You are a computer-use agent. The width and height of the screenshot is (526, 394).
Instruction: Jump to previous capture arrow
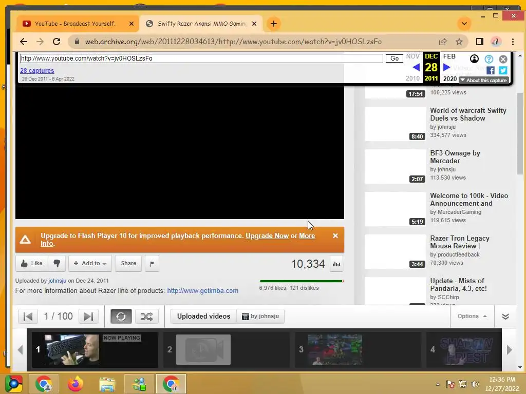click(416, 67)
